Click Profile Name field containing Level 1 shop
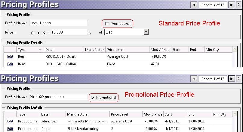The height and width of the screenshot is (132, 243). (x=58, y=23)
